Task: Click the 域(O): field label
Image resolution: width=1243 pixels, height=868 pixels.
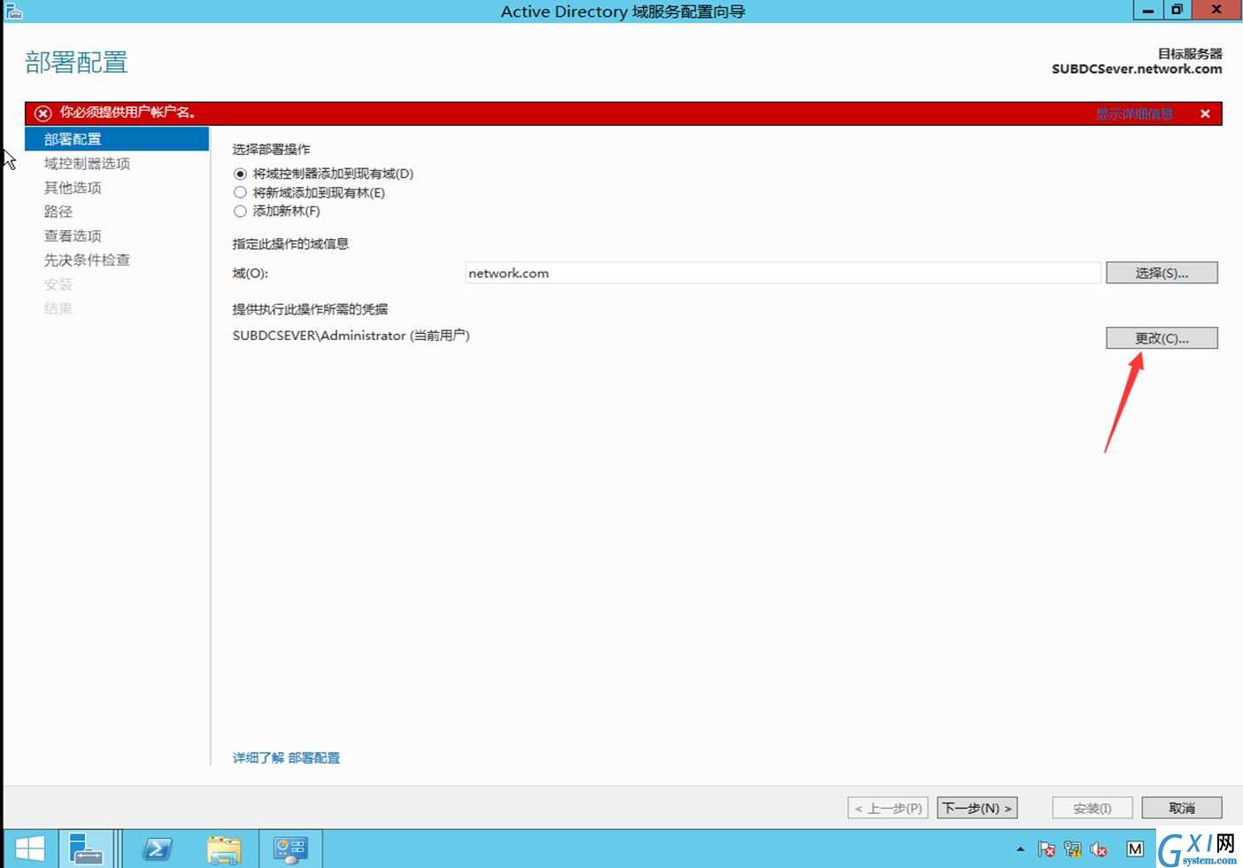Action: (x=251, y=273)
